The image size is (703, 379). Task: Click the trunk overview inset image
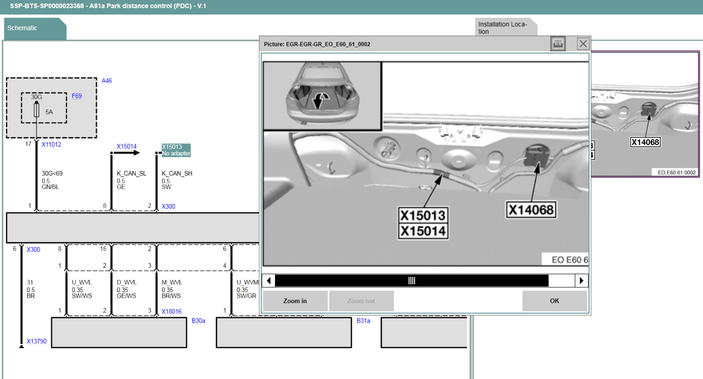(322, 96)
